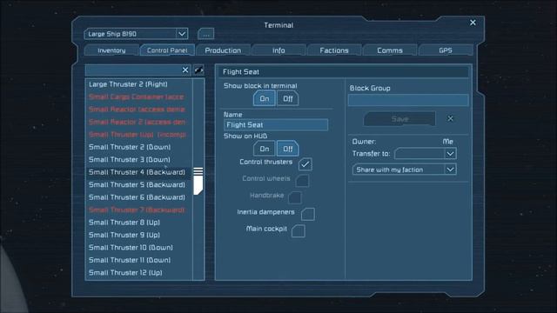Toggle the Control wheels checkbox

302,181
